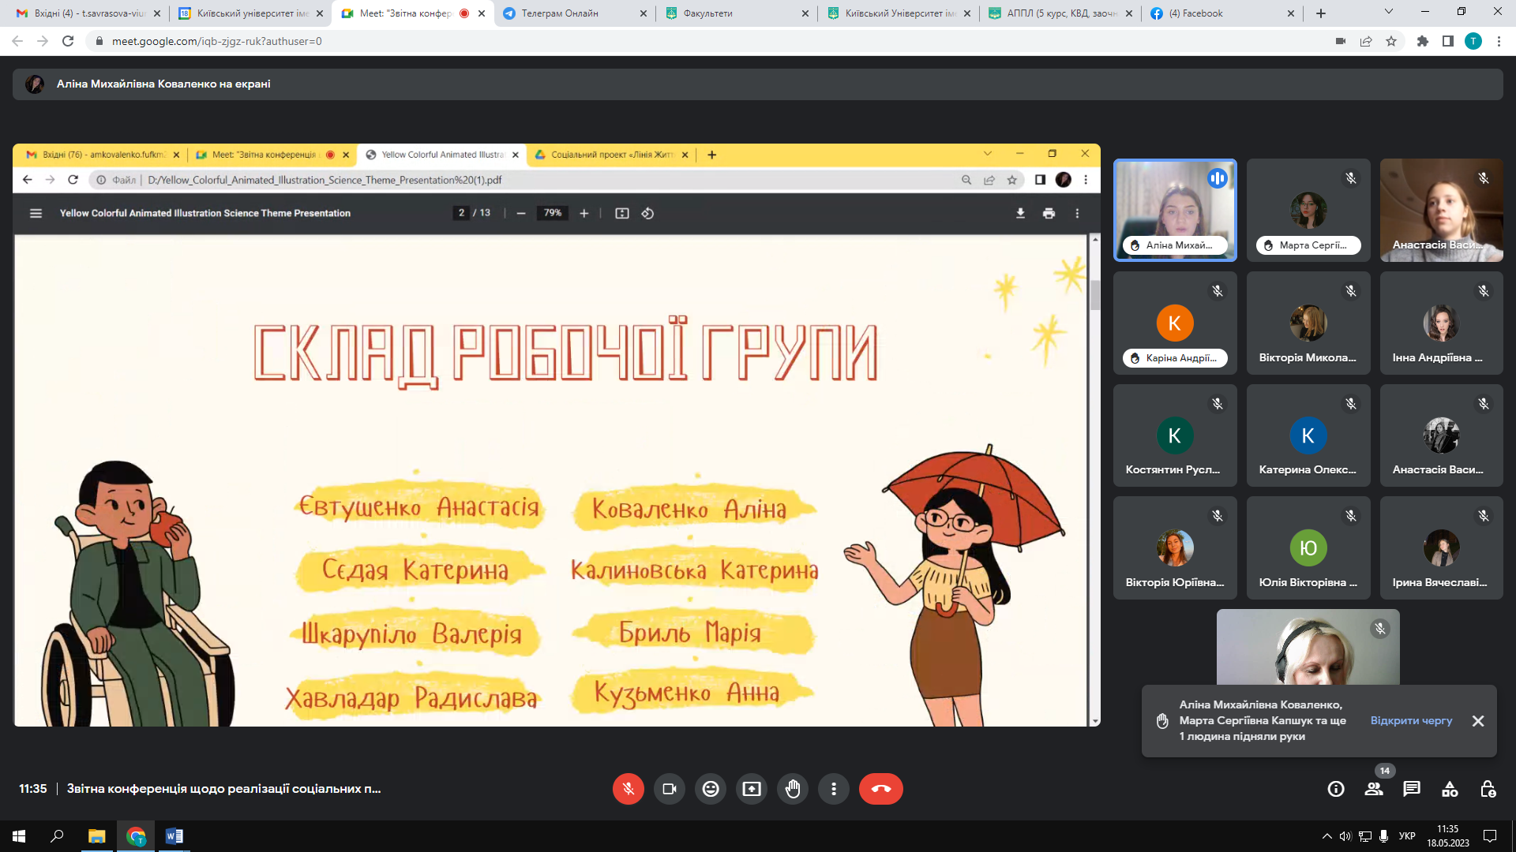
Task: Click the Відкрити чергу link
Action: pyautogui.click(x=1411, y=720)
